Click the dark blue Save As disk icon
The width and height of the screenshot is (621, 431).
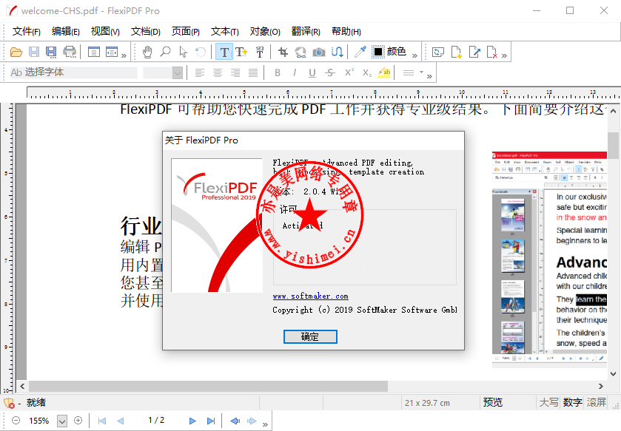[51, 52]
